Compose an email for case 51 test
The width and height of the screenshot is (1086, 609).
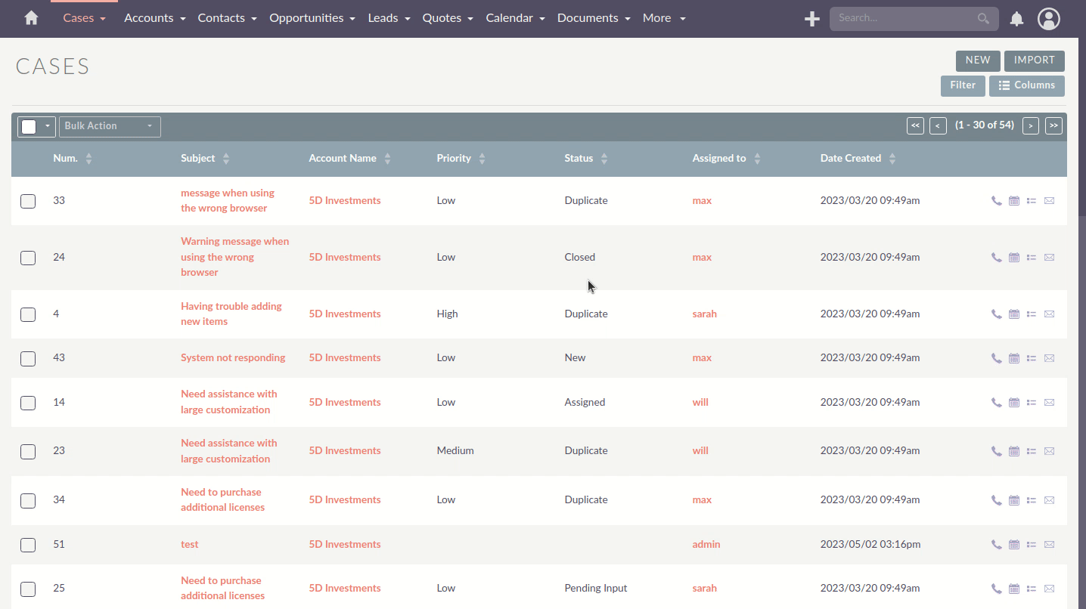click(1049, 544)
